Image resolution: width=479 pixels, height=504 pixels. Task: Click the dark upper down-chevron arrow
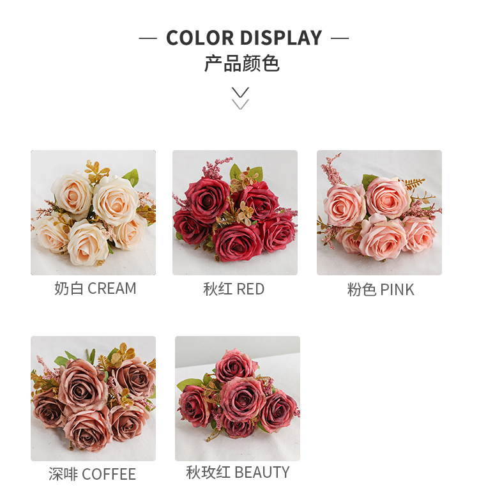(241, 92)
